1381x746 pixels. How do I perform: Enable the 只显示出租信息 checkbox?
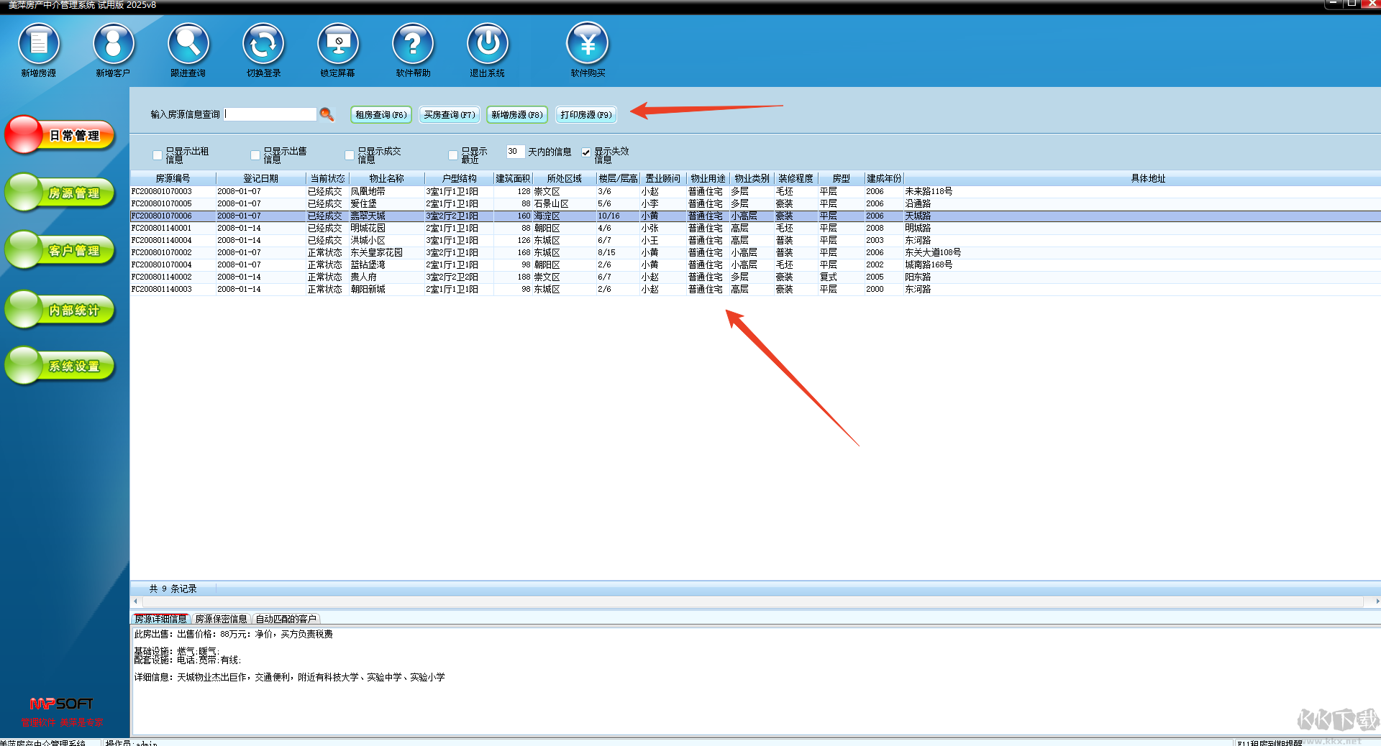pyautogui.click(x=158, y=155)
